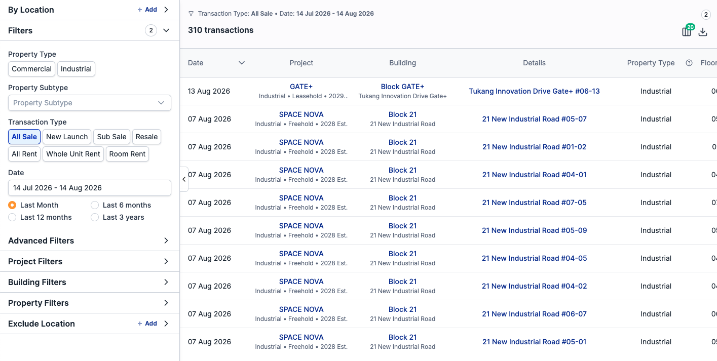Open 21 New Industrial Road #01-02 link
Viewport: 717px width, 361px height.
click(535, 147)
